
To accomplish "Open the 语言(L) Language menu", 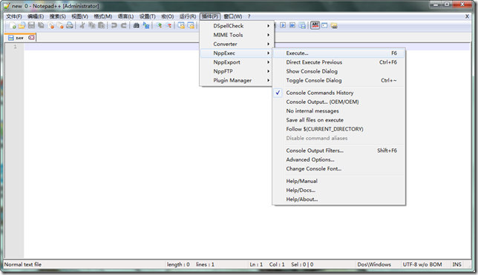I will point(125,16).
